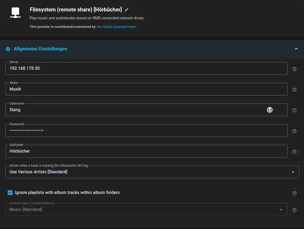This screenshot has height=229, width=304.
Task: Show help for the Ignore playlists option
Action: click(294, 193)
